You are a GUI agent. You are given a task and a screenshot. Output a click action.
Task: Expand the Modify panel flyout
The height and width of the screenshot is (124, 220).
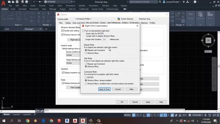click(47, 25)
